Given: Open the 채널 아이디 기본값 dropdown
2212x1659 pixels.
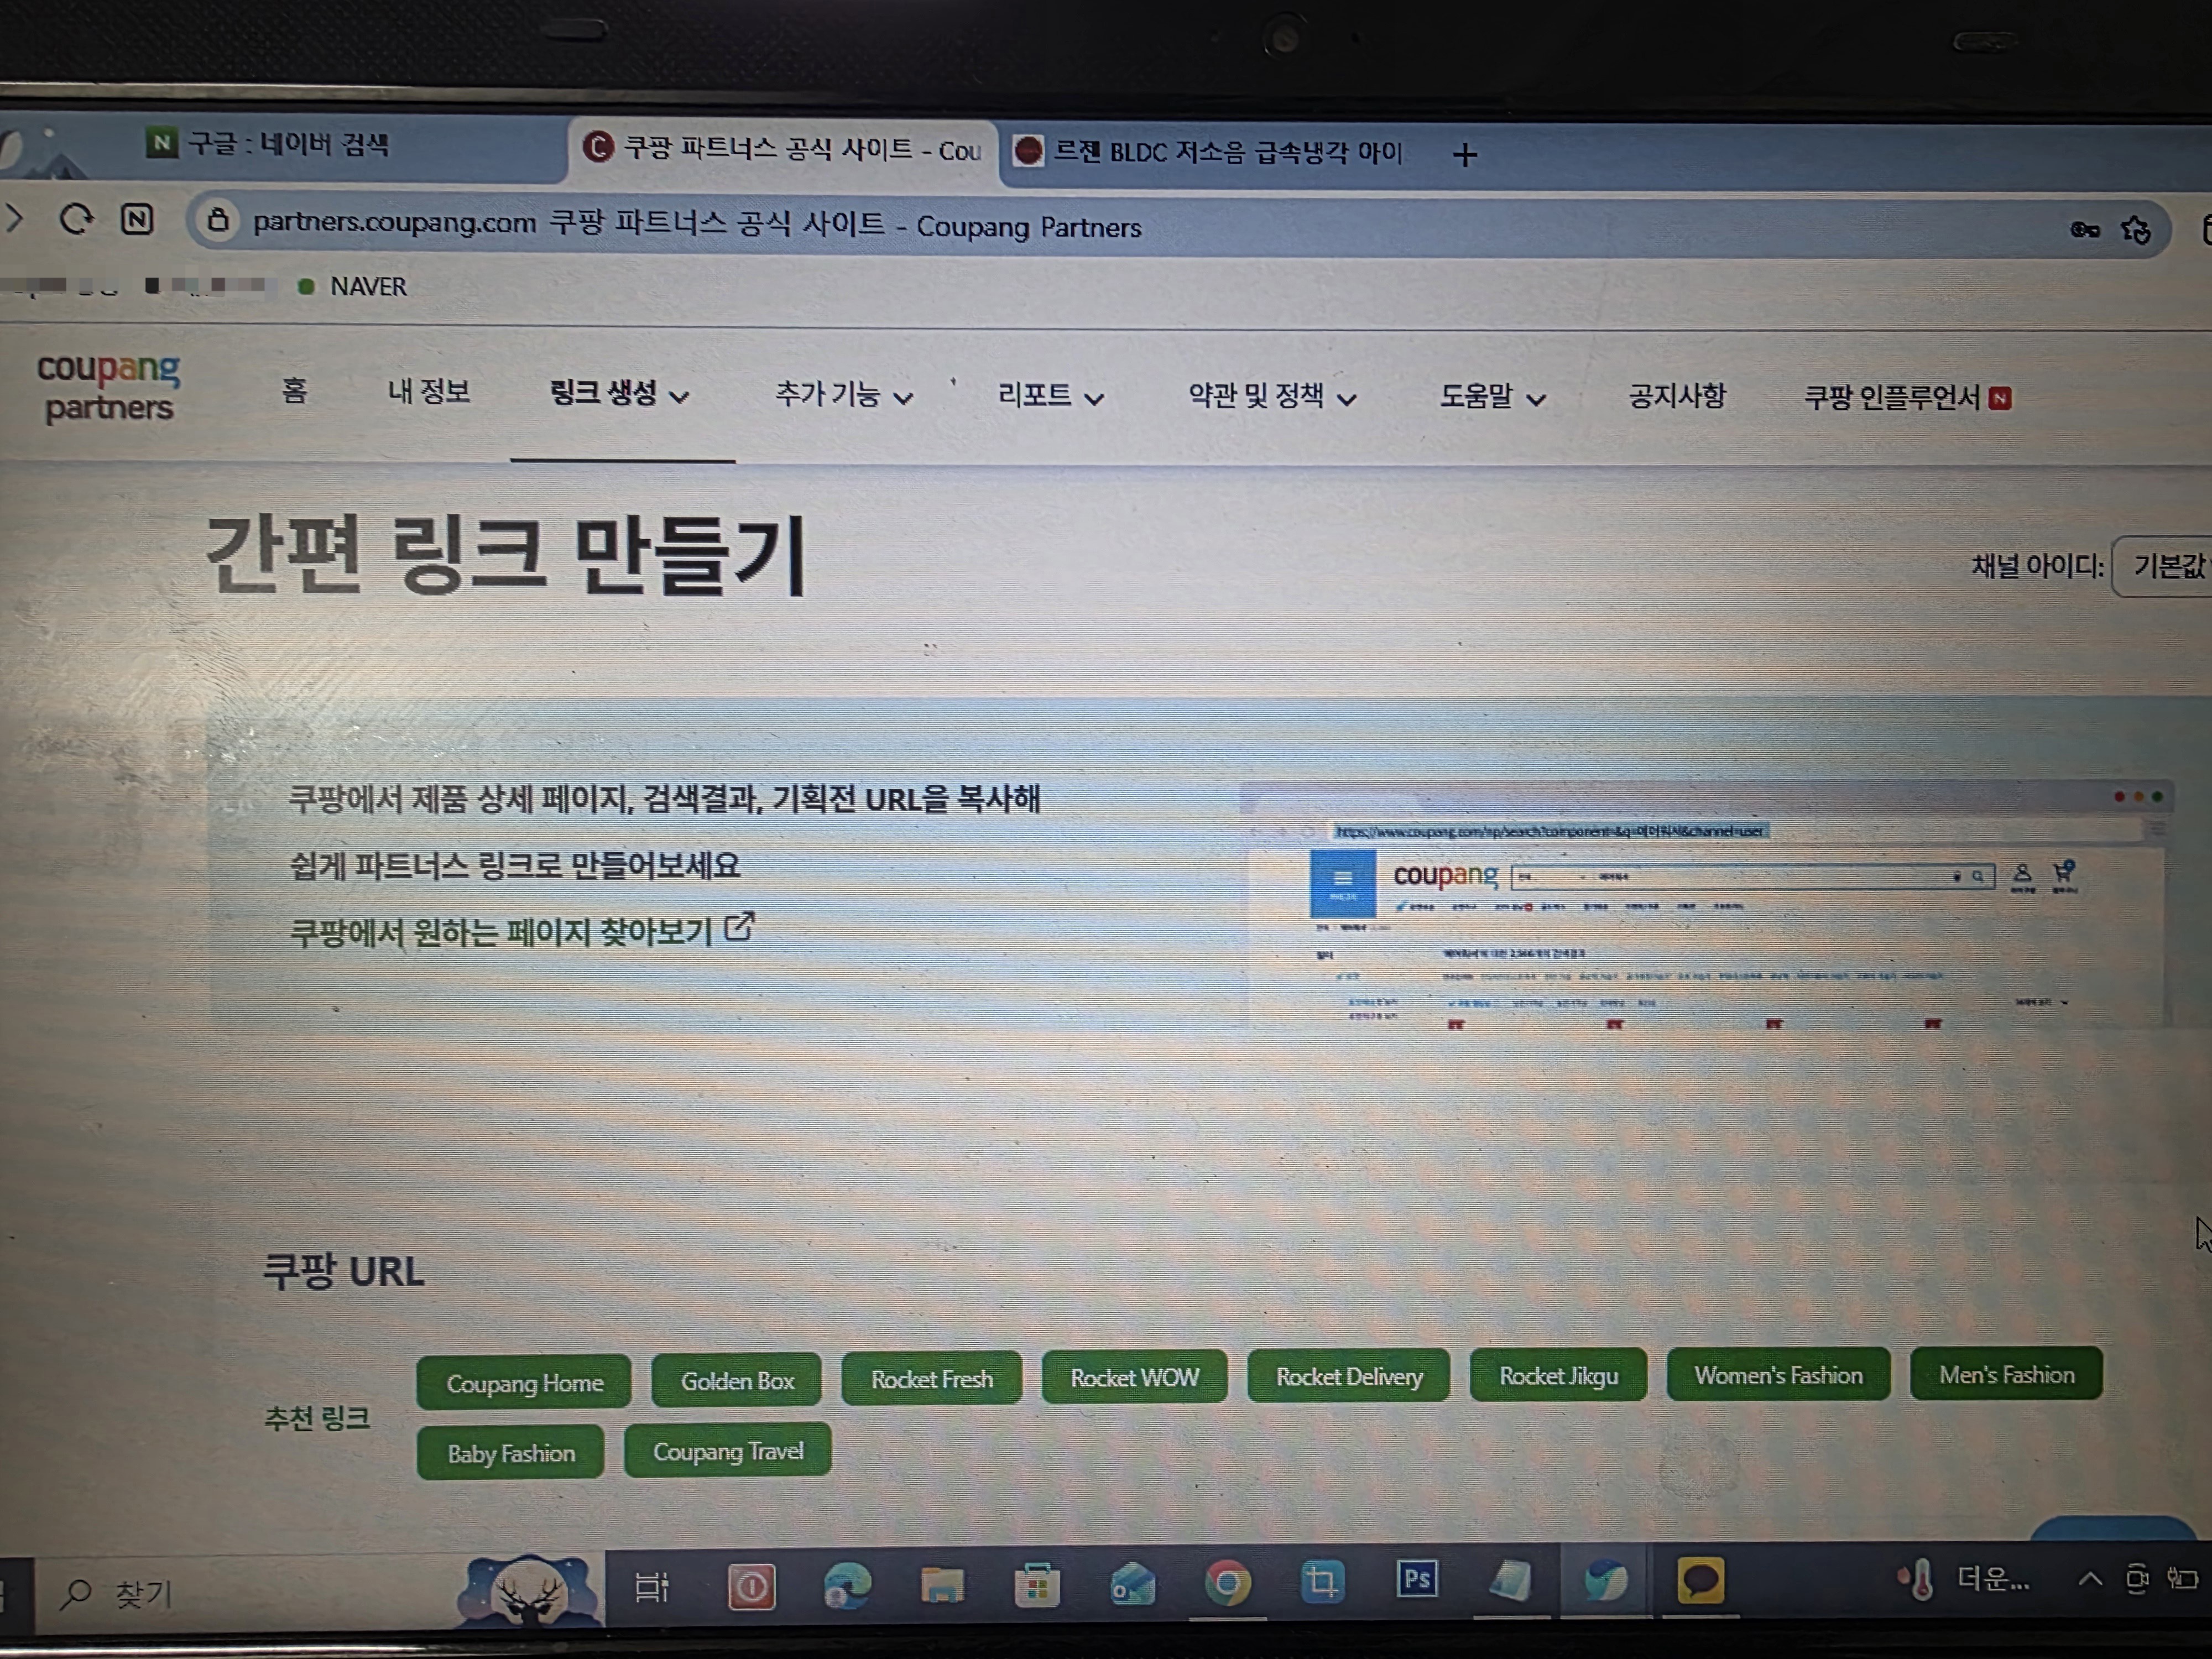Looking at the screenshot, I should 2163,567.
